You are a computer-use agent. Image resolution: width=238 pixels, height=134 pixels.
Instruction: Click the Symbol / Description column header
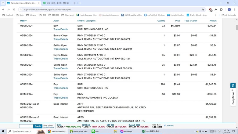tap(86, 21)
